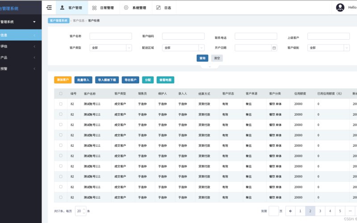Image resolution: width=357 pixels, height=223 pixels.
Task: Collapse the highlighted 信息 sidebar item
Action: click(21, 35)
